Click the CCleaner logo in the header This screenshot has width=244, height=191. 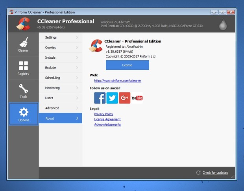click(23, 24)
